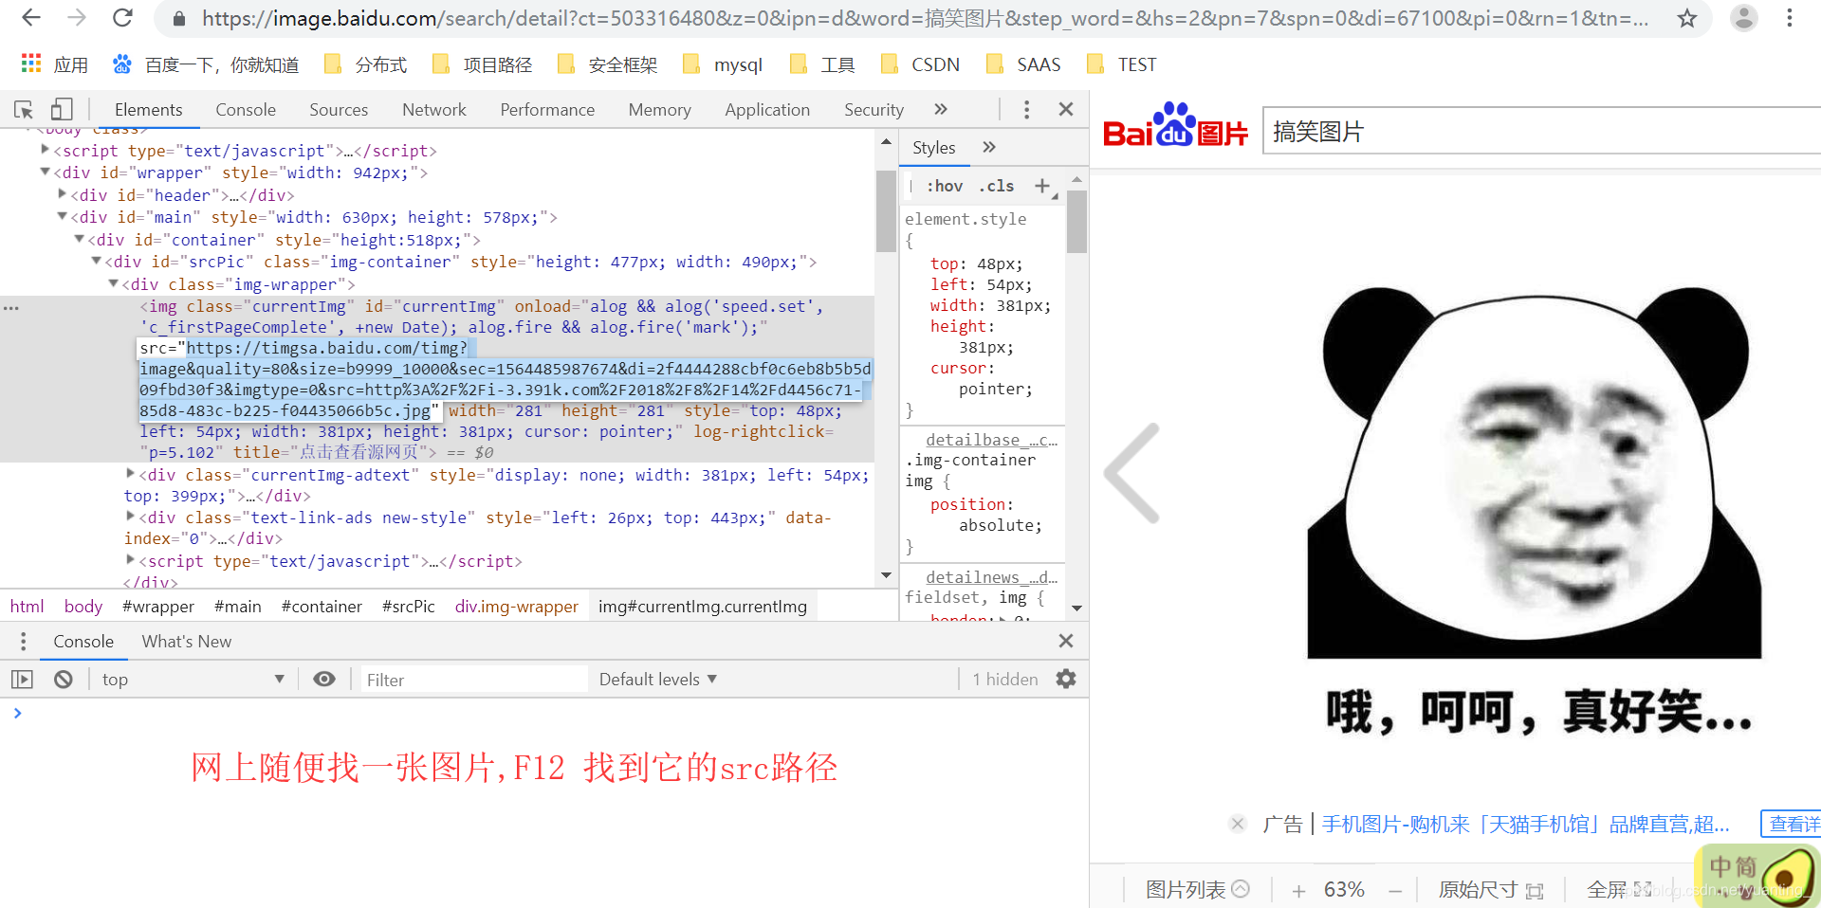This screenshot has width=1821, height=908.
Task: Open the CSDN bookmark folder
Action: coord(920,64)
